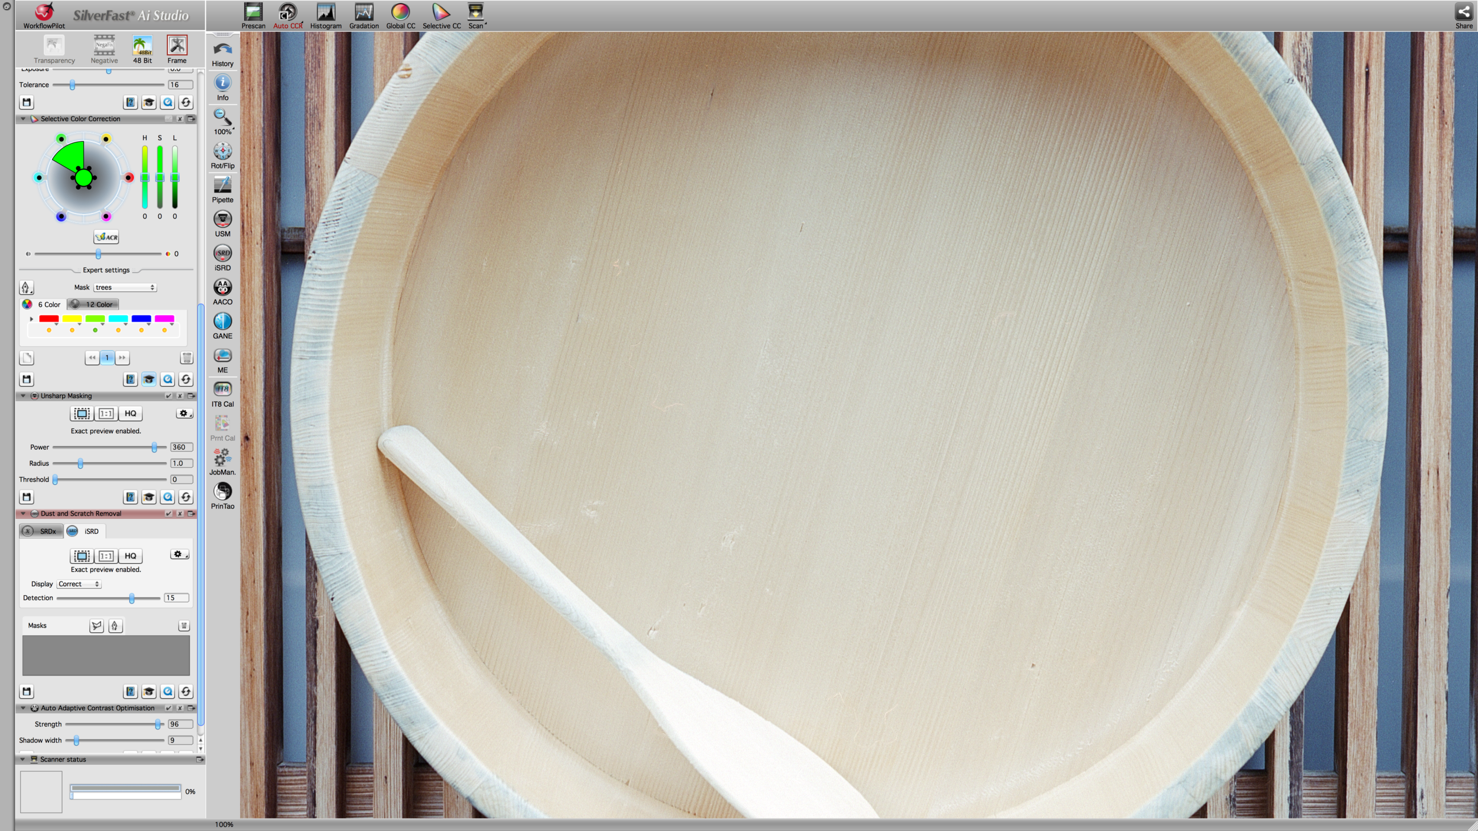The height and width of the screenshot is (831, 1478).
Task: Open the Mask dropdown showing trees
Action: point(125,287)
